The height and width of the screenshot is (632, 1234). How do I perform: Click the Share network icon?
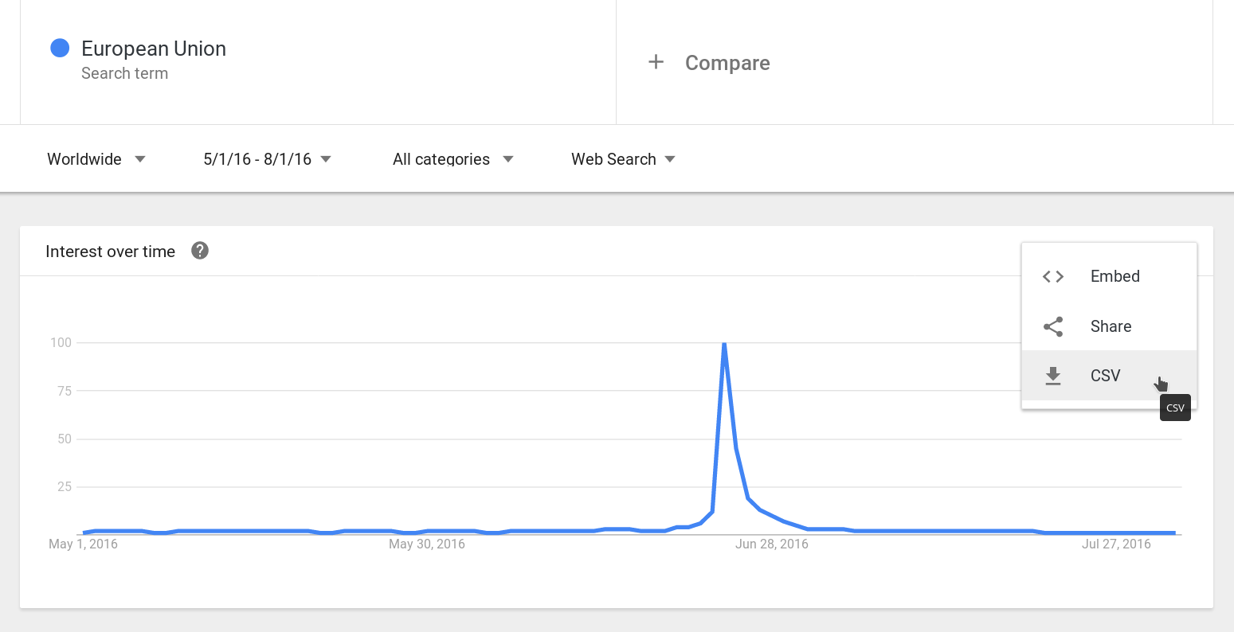[1053, 326]
